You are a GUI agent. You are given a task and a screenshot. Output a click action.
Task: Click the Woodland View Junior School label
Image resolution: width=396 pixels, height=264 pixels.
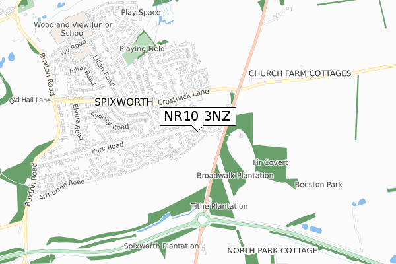pyautogui.click(x=73, y=29)
